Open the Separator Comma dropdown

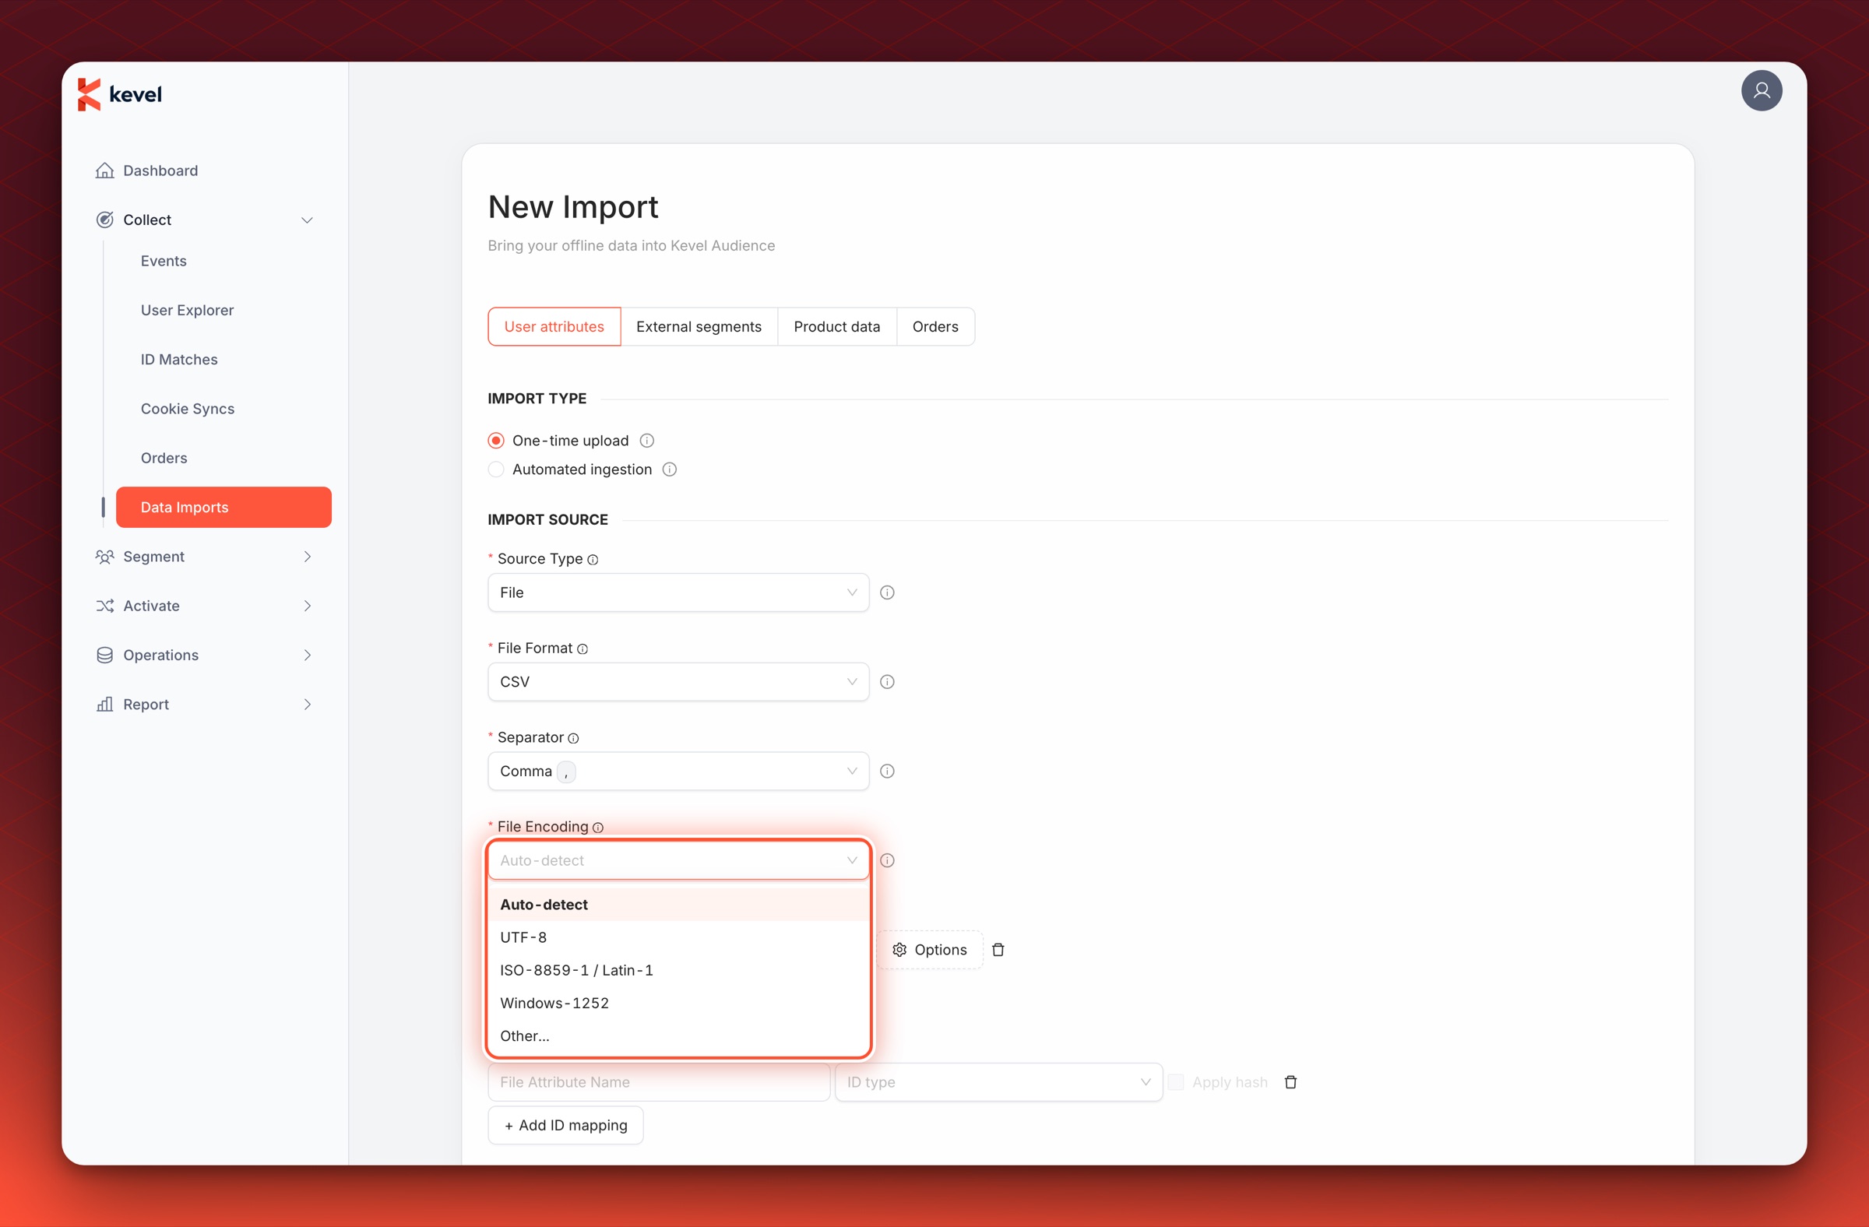678,772
